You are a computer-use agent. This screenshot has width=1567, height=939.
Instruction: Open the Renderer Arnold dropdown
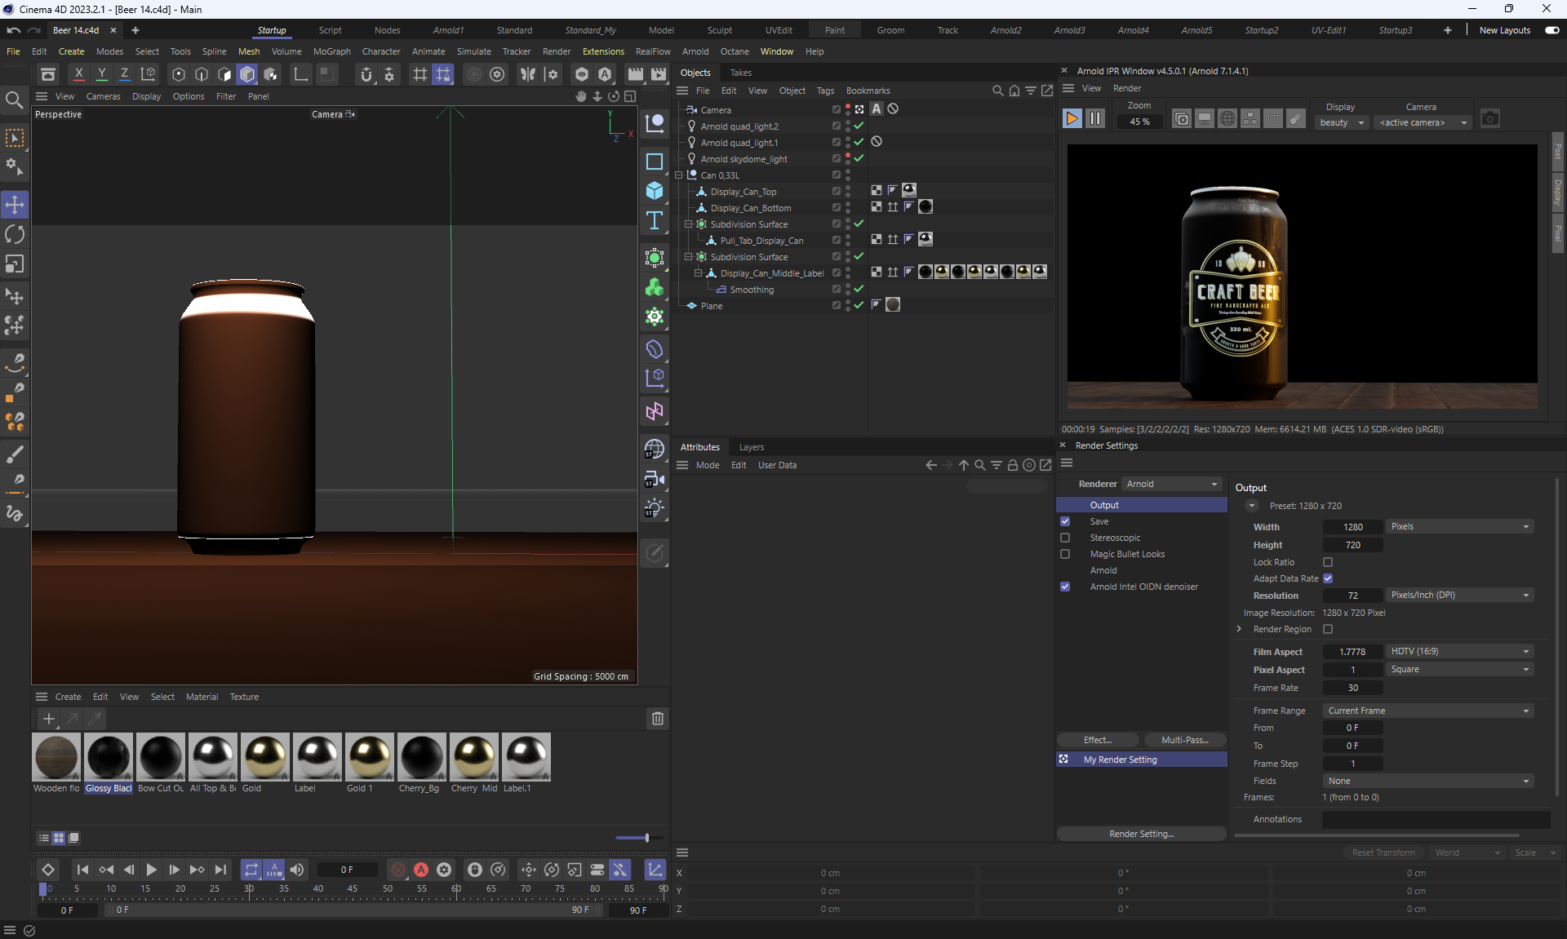(1172, 484)
